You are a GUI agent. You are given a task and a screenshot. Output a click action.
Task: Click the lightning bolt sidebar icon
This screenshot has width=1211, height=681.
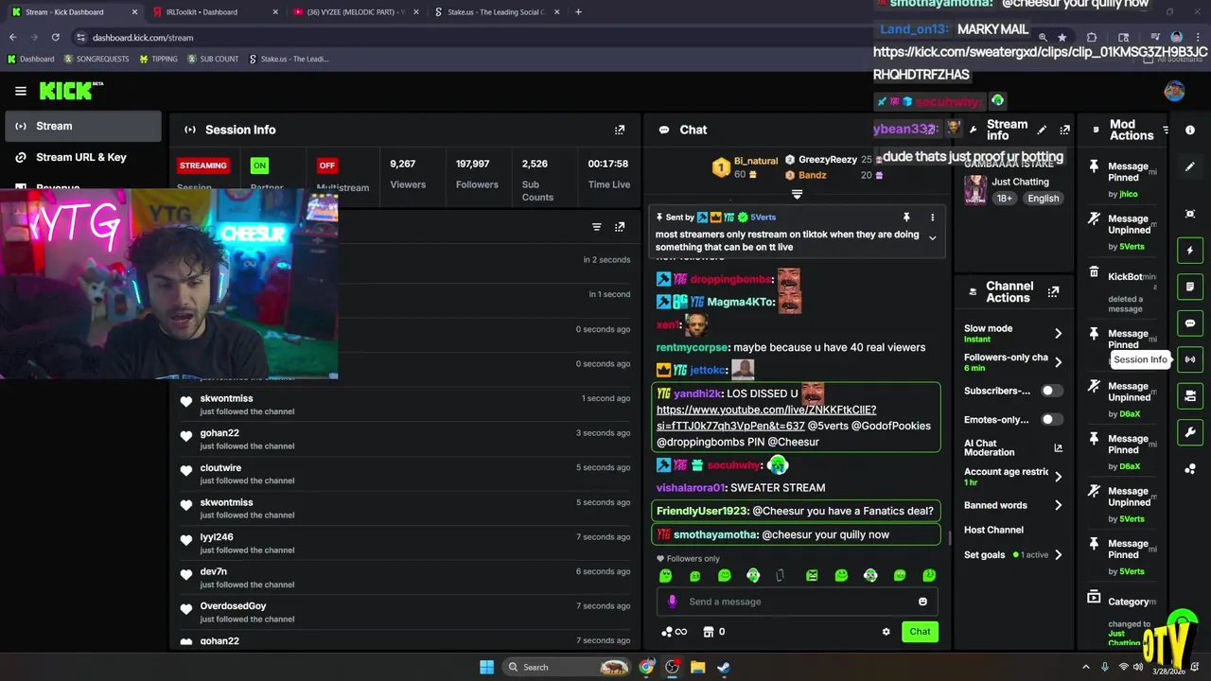click(x=1190, y=251)
